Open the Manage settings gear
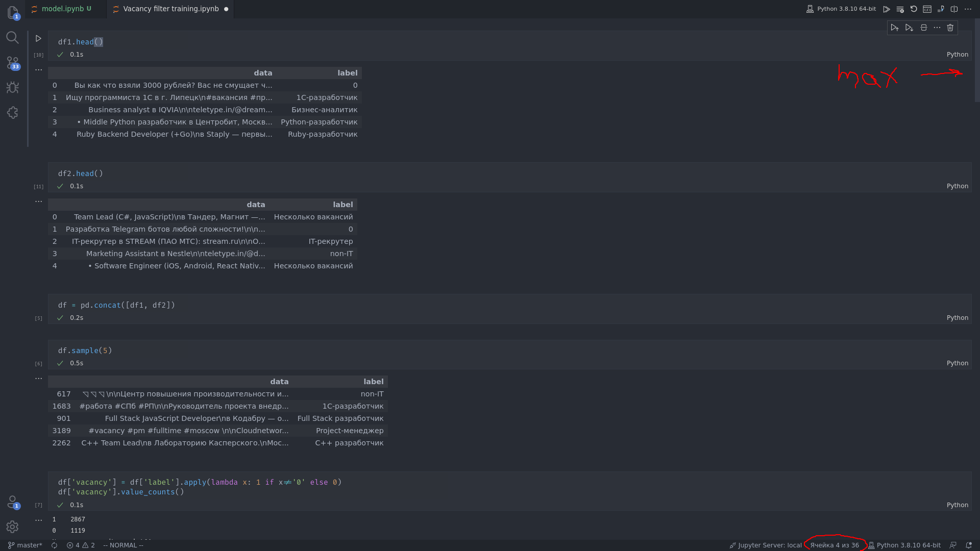Image resolution: width=980 pixels, height=551 pixels. 12,527
